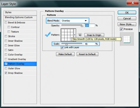This screenshot has width=140, height=108.
Task: Click the dropdown arrow beside Overlay
Action: pyautogui.click(x=86, y=21)
